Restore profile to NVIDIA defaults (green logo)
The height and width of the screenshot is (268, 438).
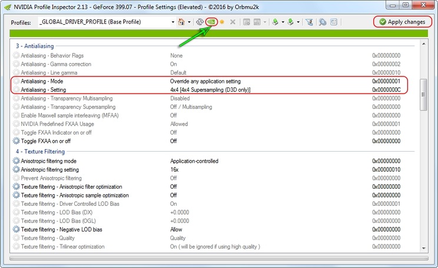click(211, 22)
